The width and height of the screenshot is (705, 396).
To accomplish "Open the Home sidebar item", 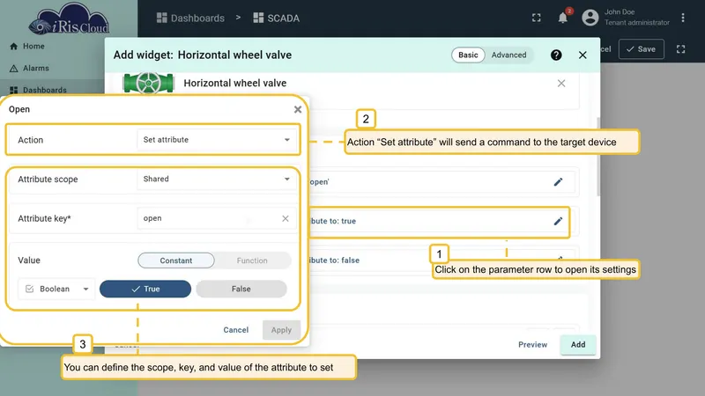I will pyautogui.click(x=33, y=47).
